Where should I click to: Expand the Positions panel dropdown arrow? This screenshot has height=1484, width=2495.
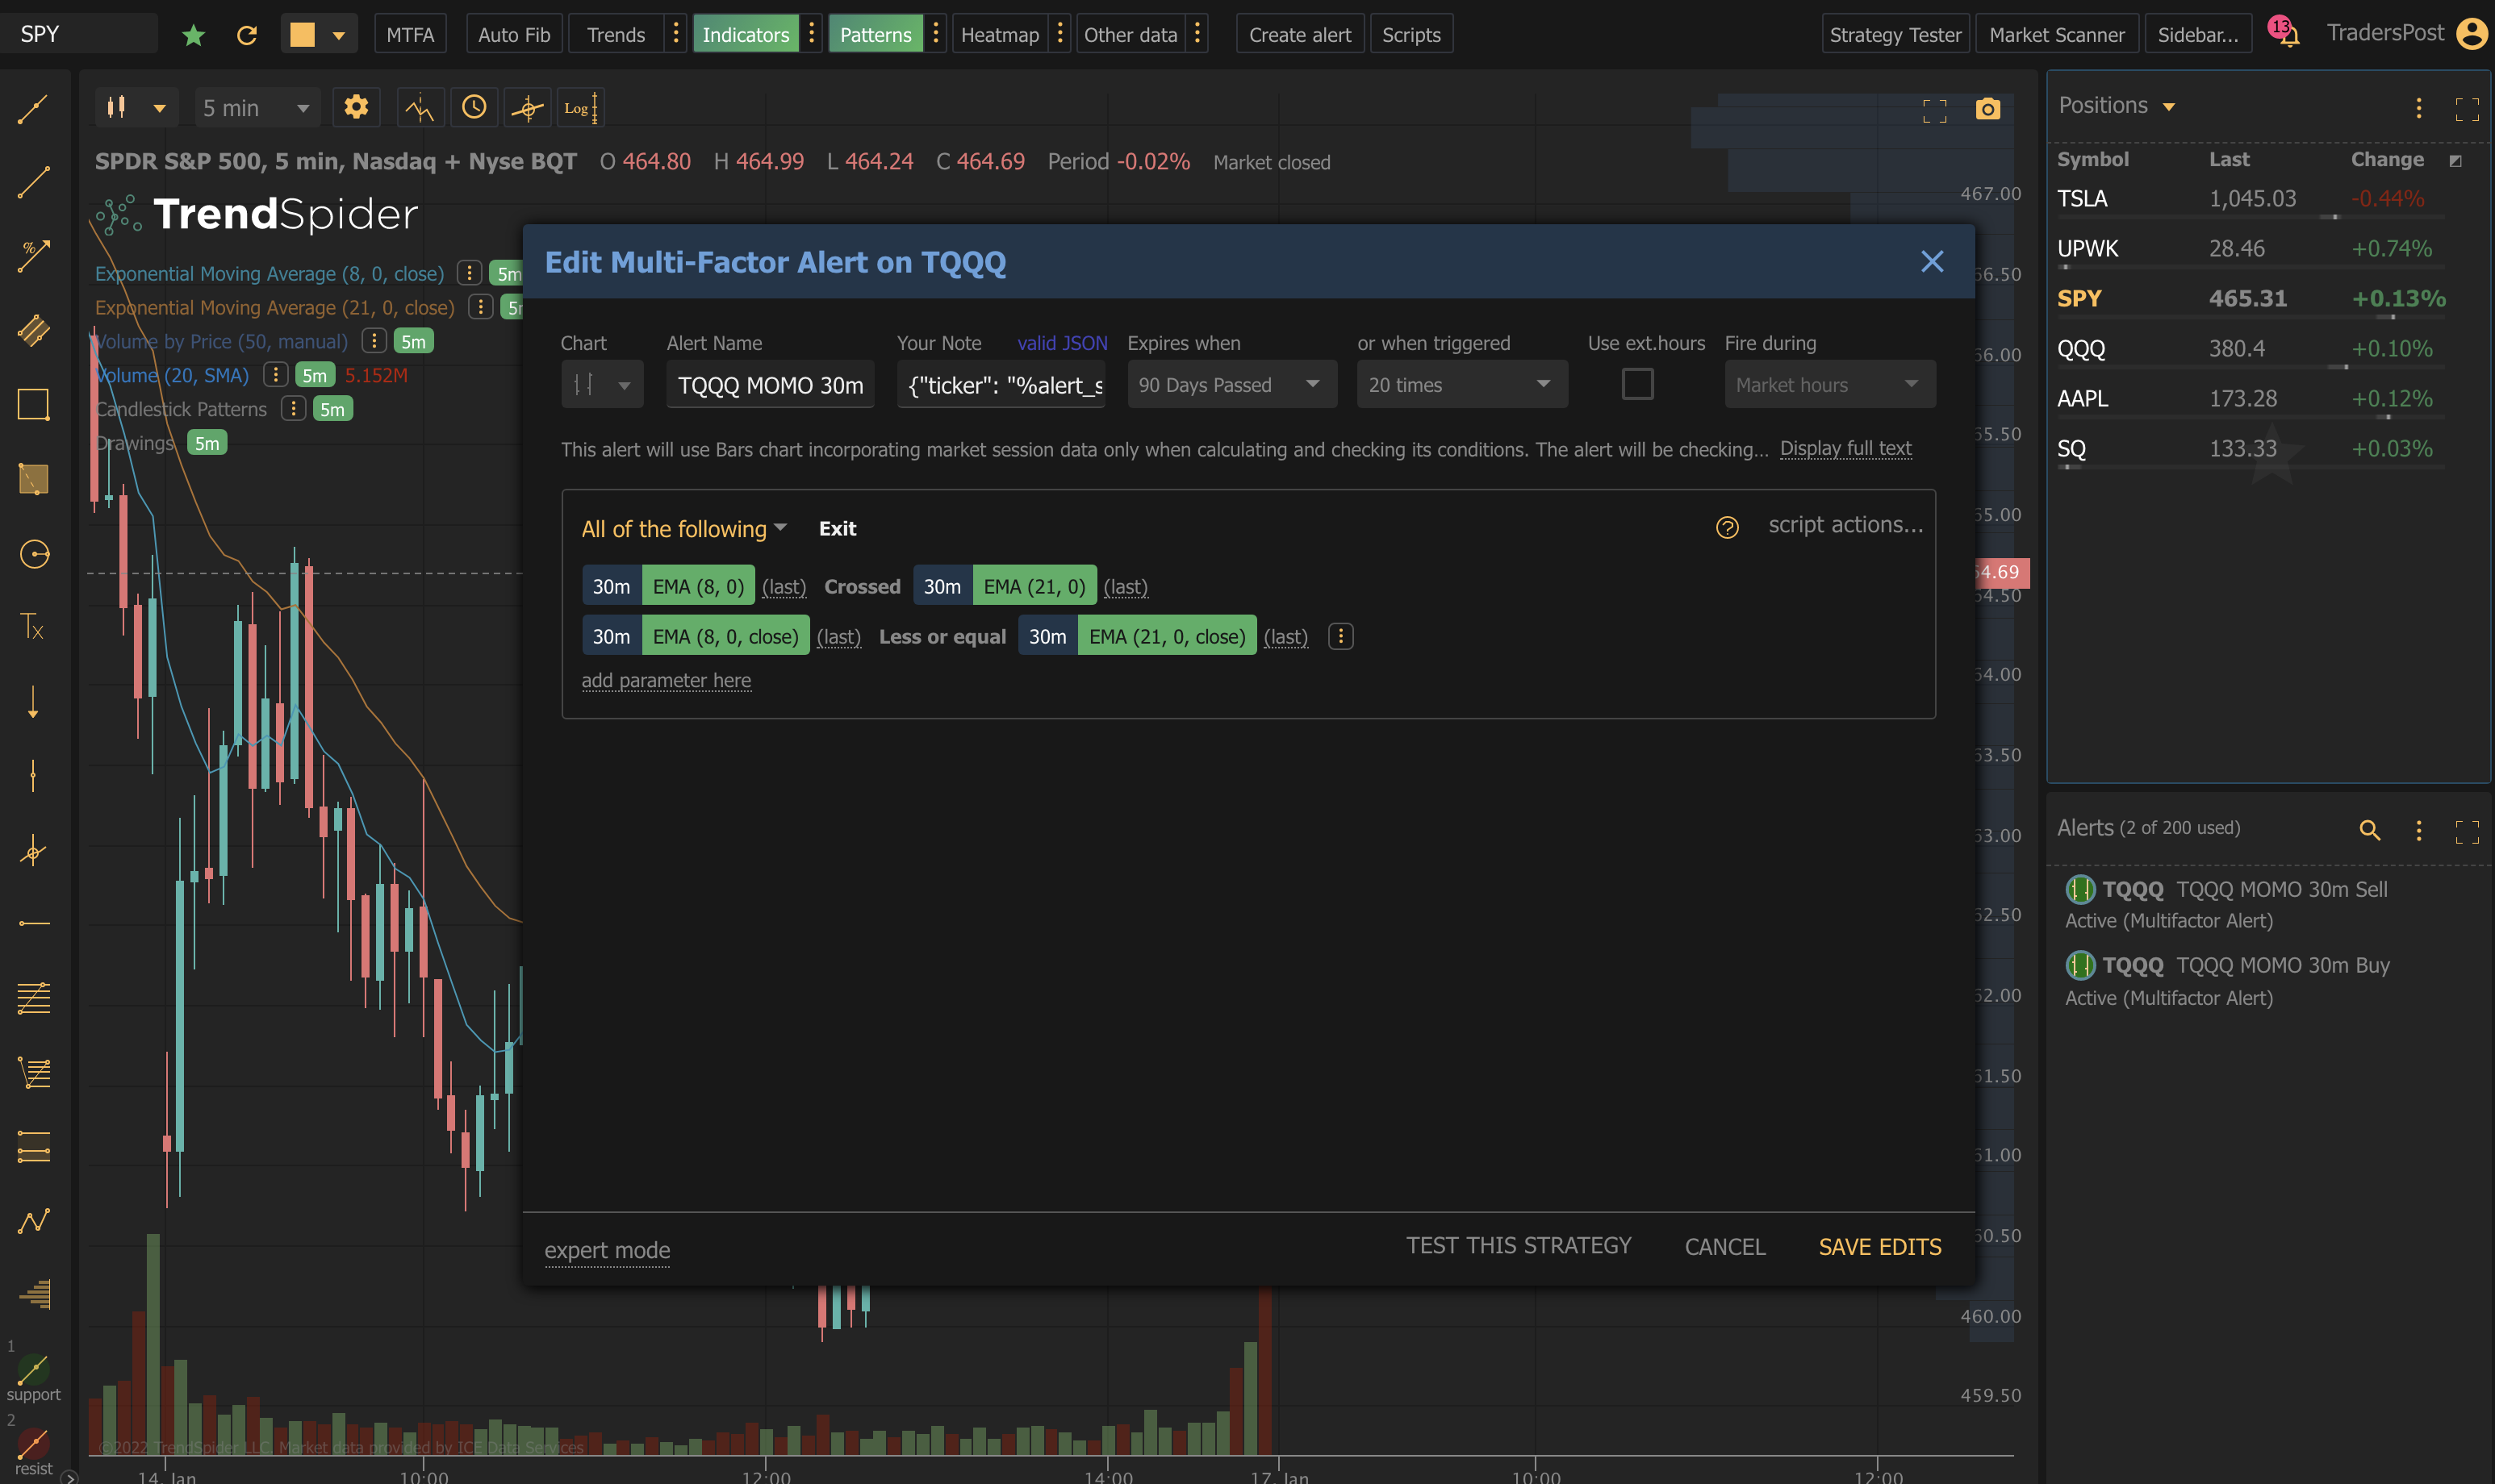point(2169,107)
